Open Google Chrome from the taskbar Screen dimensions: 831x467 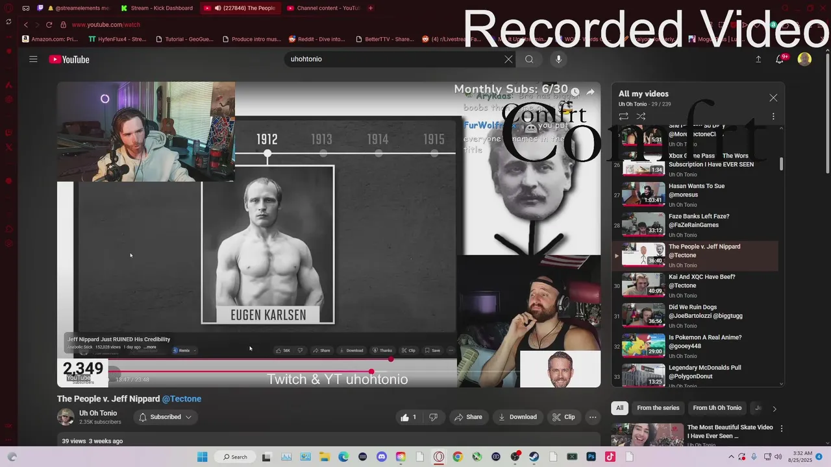(458, 457)
